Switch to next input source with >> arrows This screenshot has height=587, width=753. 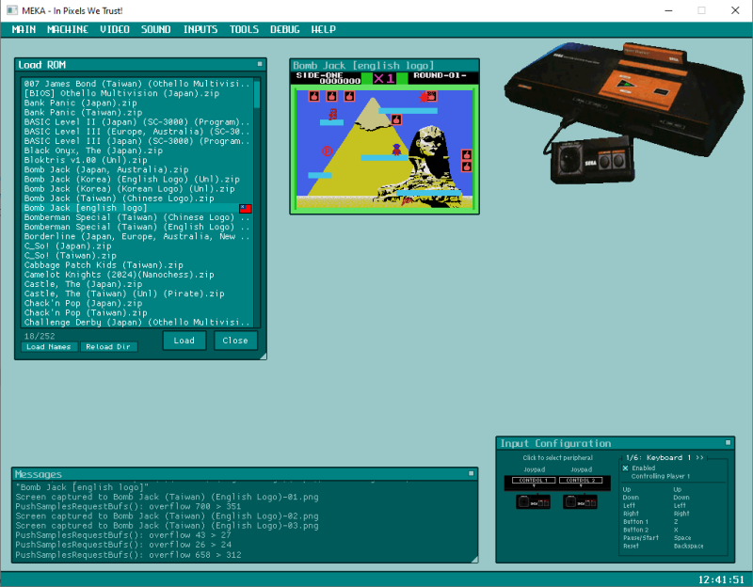point(699,457)
